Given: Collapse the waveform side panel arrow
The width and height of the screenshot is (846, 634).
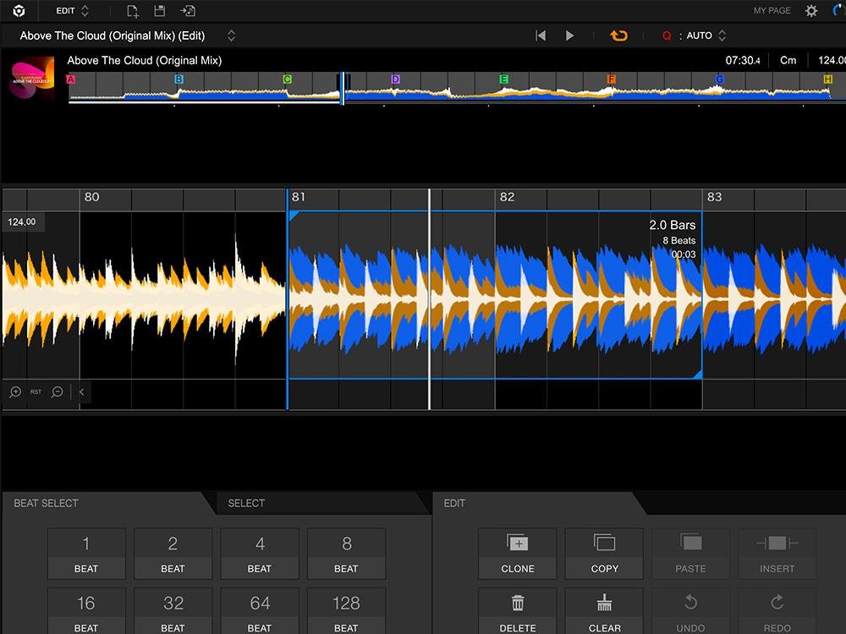Looking at the screenshot, I should (x=81, y=392).
